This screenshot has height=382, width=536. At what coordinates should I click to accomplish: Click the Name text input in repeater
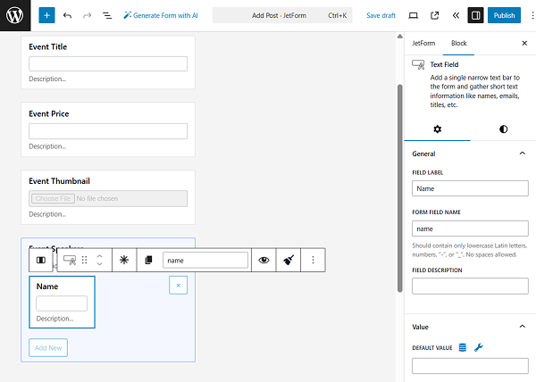(x=62, y=303)
